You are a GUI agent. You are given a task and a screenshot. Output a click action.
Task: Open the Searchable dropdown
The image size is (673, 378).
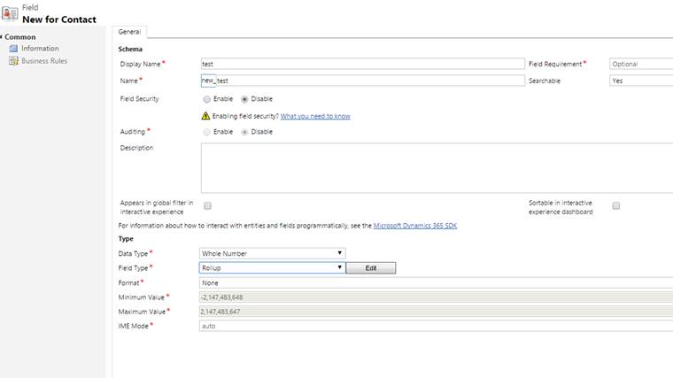(641, 81)
